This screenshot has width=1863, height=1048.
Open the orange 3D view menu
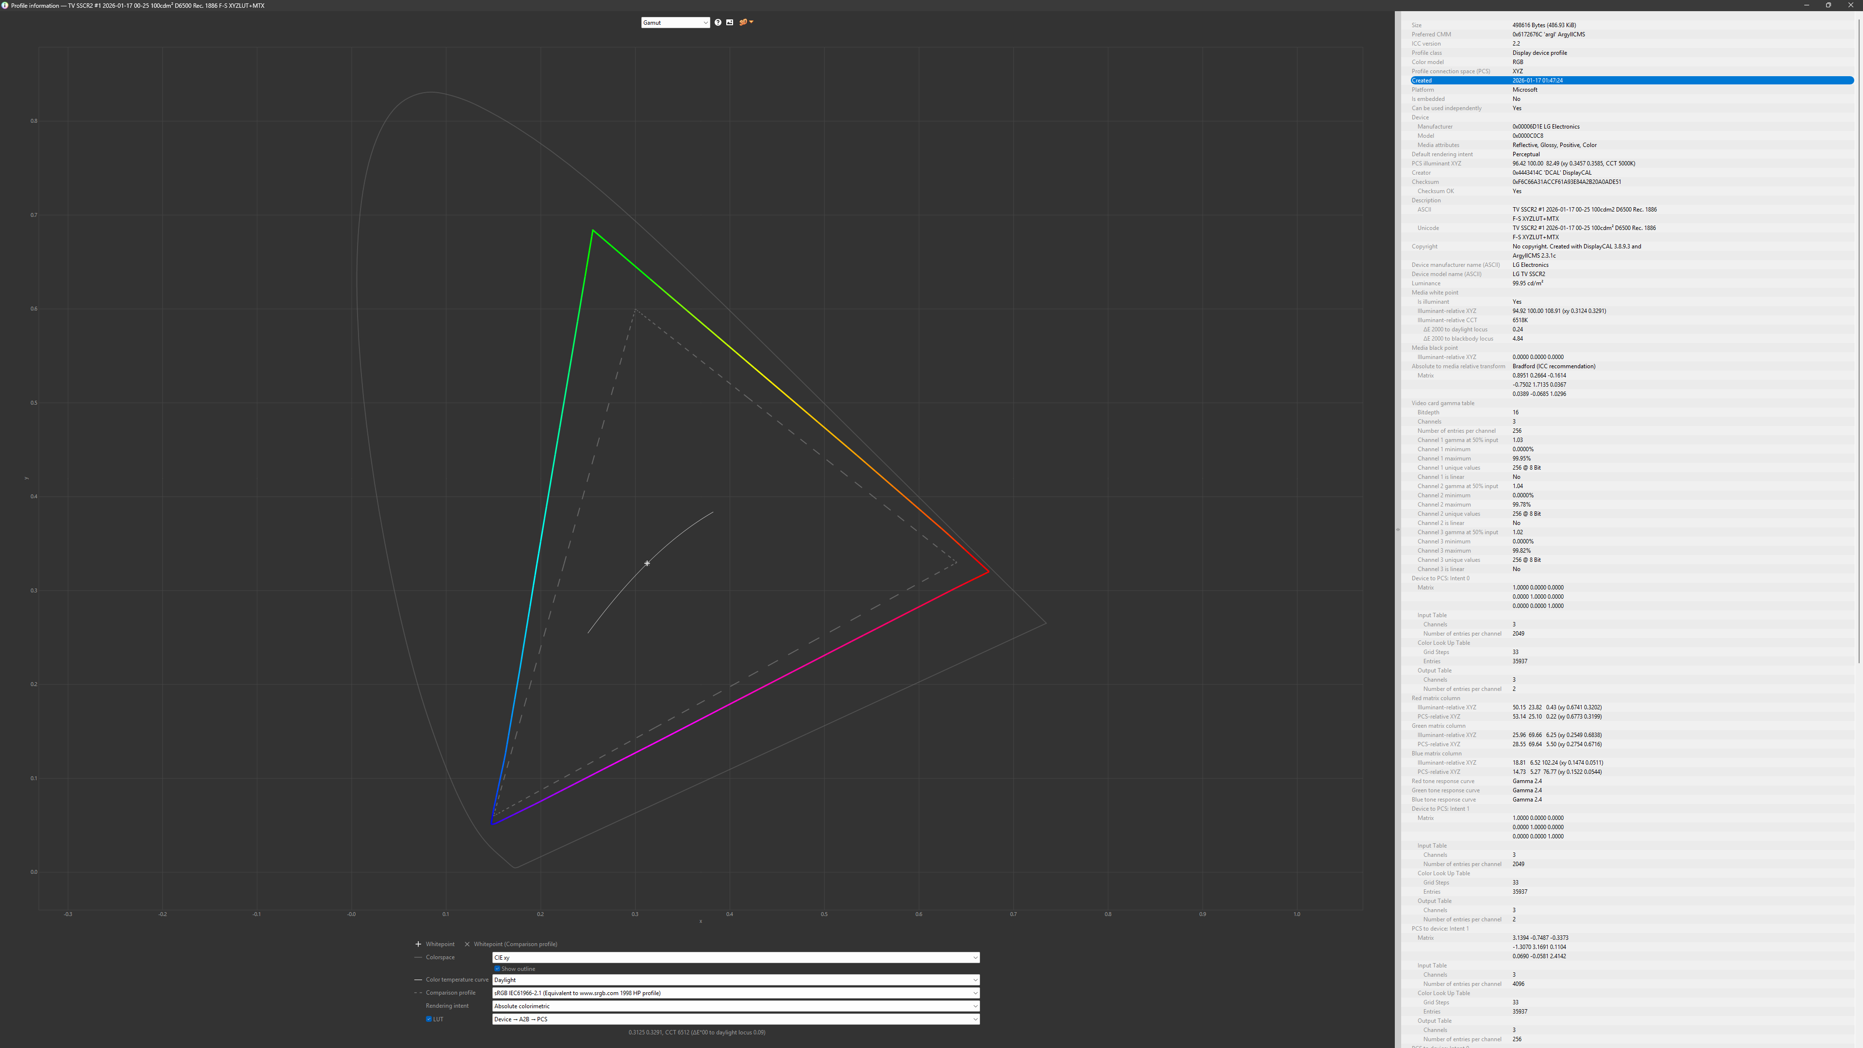click(x=746, y=22)
